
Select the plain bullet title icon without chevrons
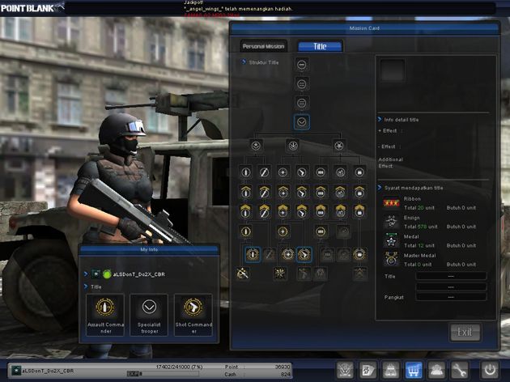(245, 172)
